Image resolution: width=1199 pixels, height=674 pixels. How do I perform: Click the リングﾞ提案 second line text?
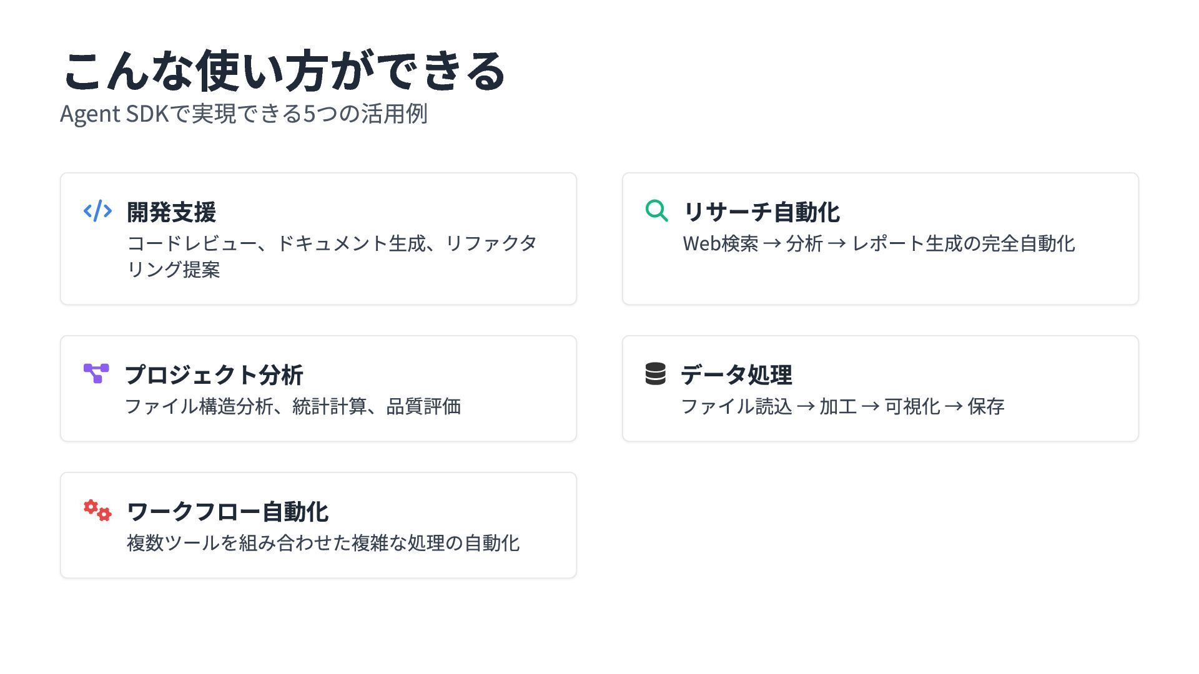click(174, 270)
